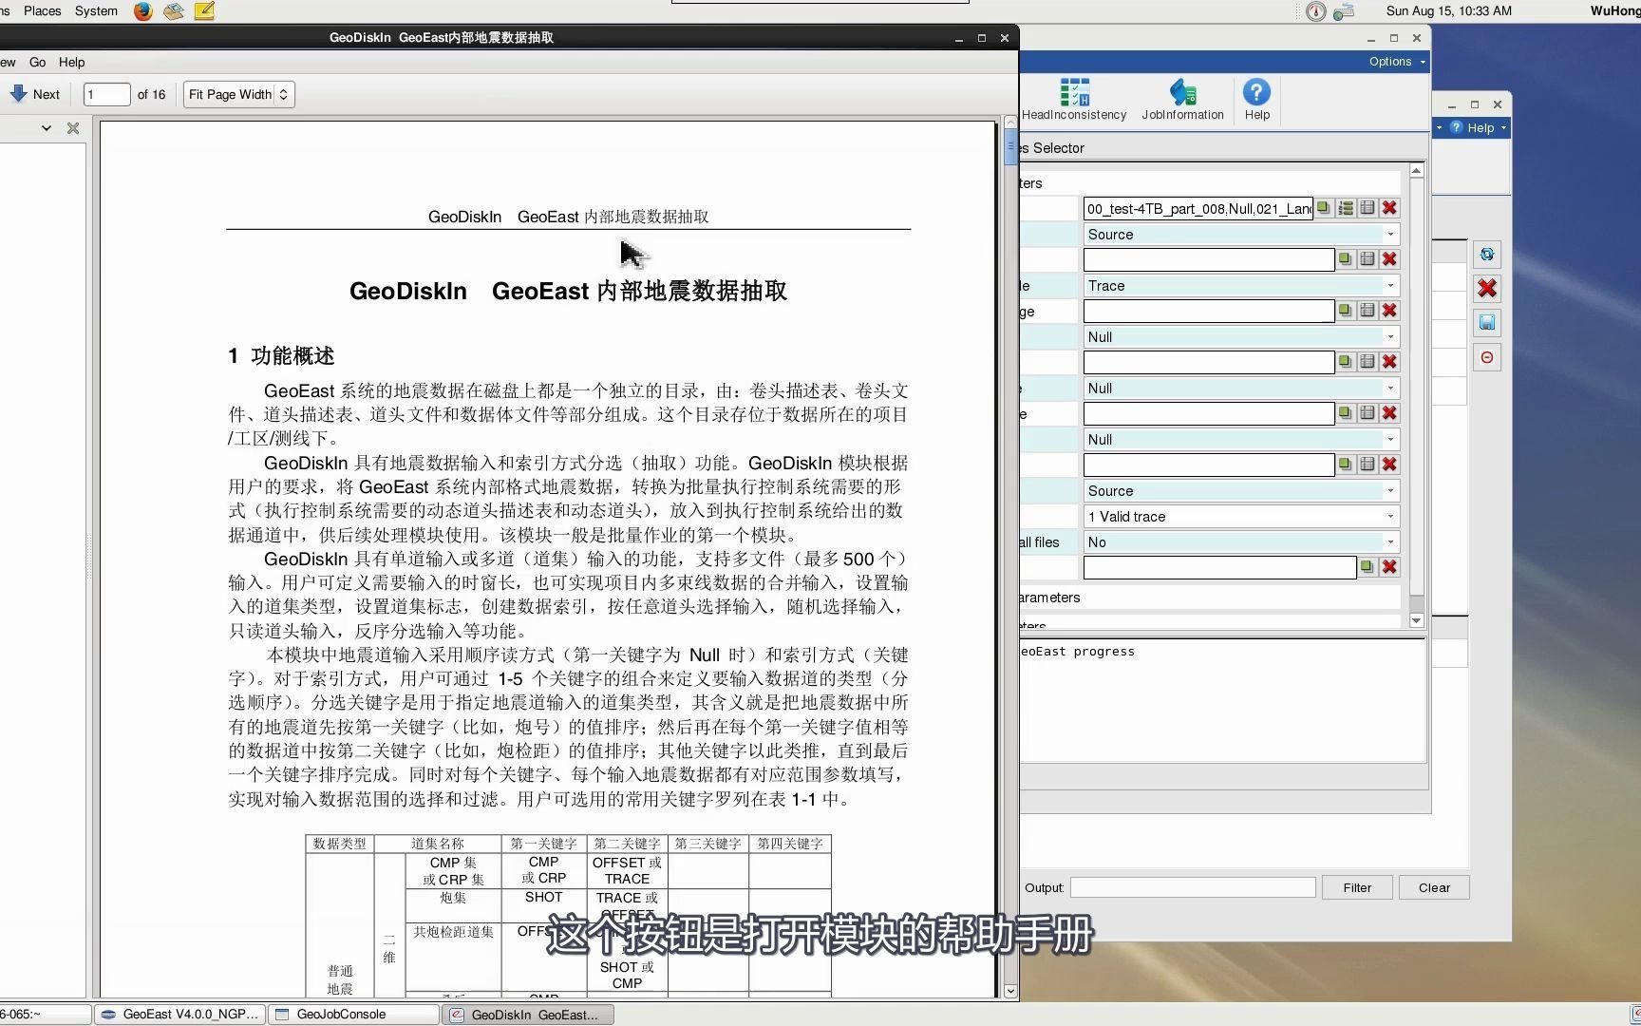Click the page number input field

106,95
